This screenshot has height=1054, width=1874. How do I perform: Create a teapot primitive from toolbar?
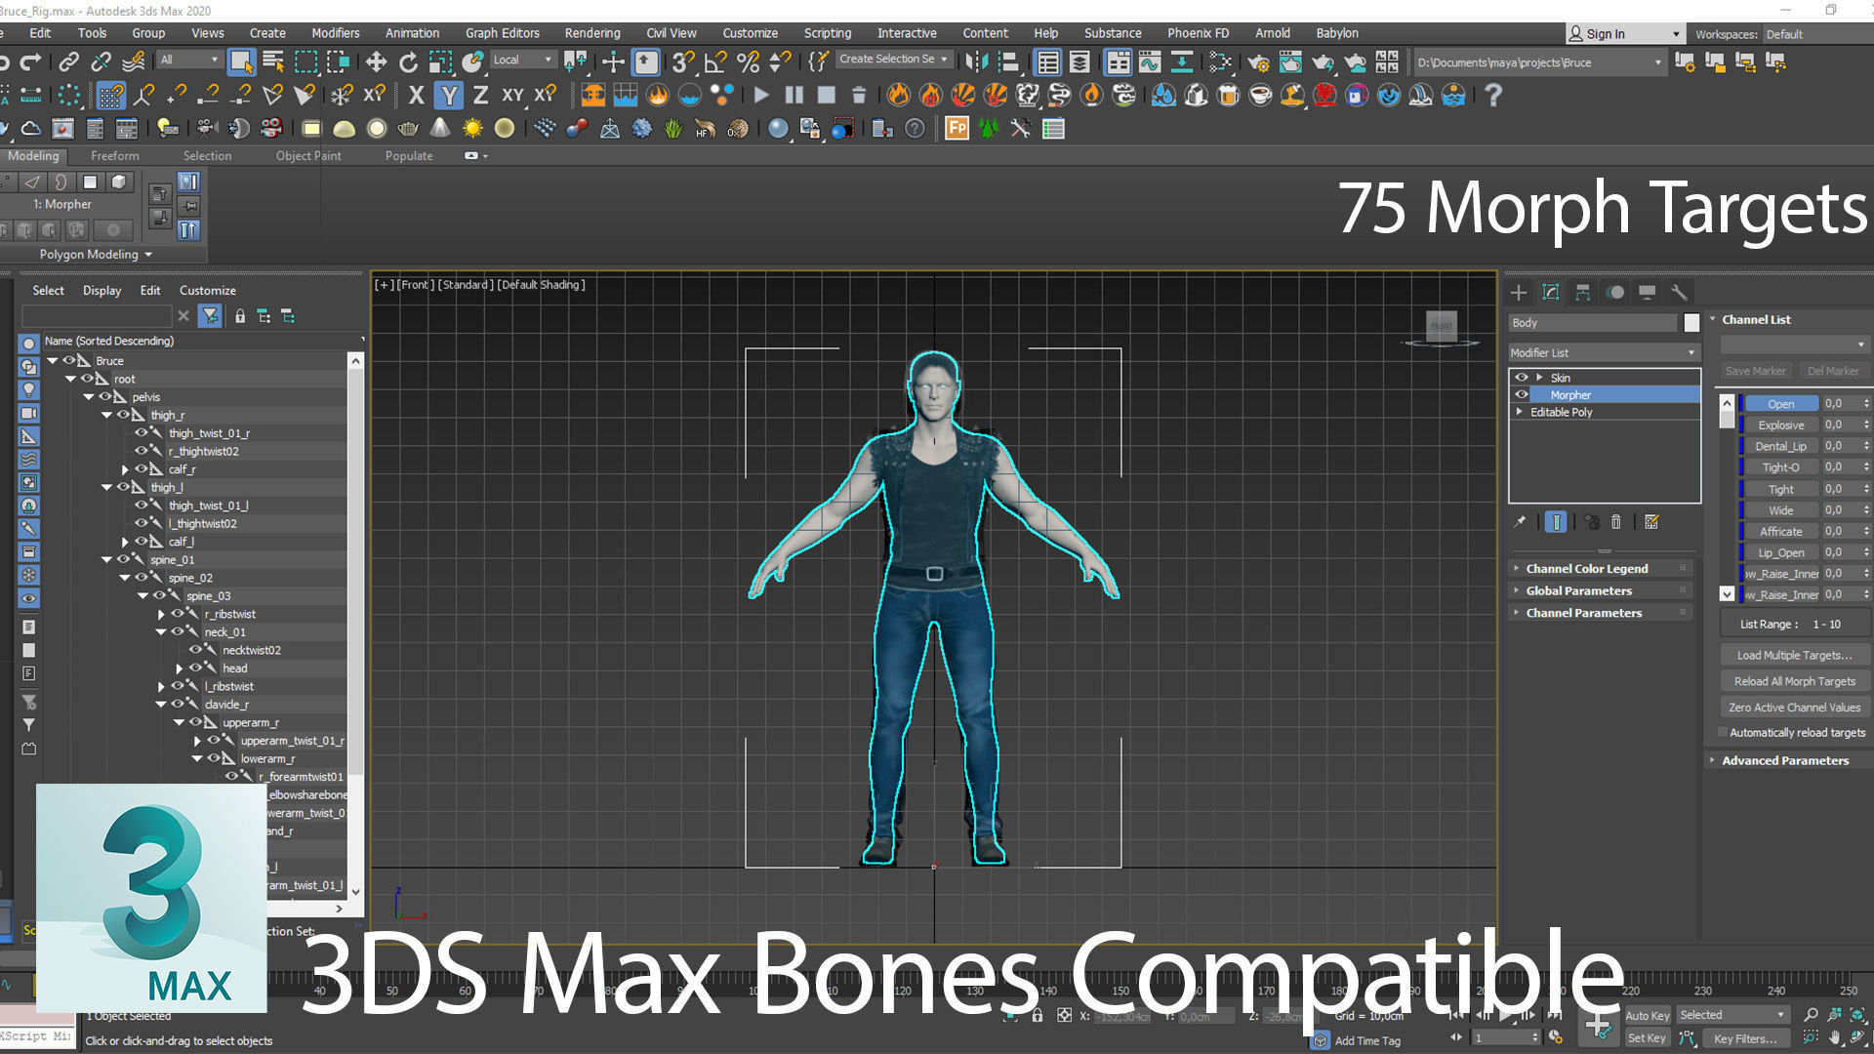(x=408, y=129)
